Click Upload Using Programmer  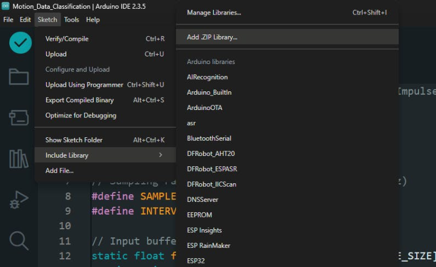(84, 85)
